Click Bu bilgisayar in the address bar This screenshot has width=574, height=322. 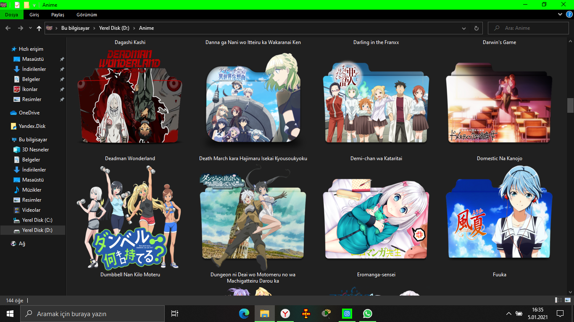76,28
